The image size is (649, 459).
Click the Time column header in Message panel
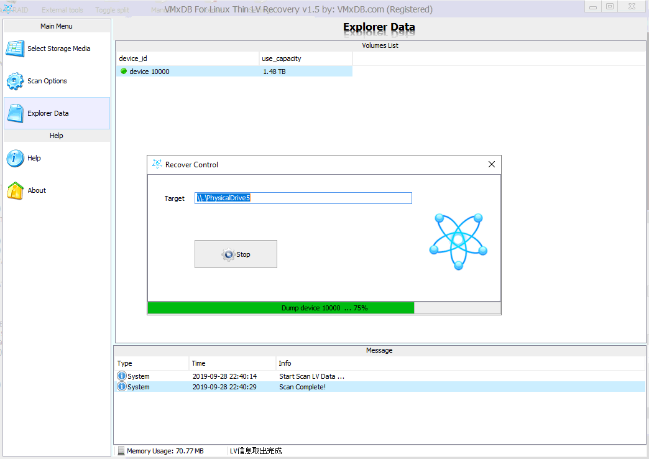click(232, 363)
